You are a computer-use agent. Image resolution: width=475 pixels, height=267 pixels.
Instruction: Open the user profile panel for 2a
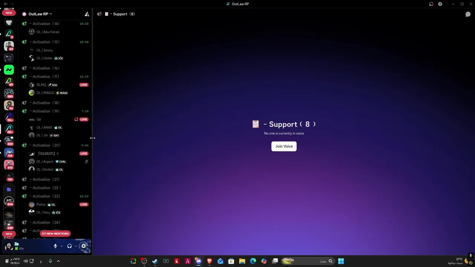tap(26, 246)
